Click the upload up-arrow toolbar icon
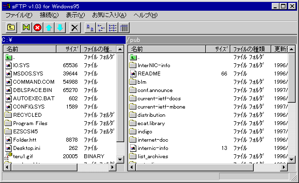Image resolution: width=299 pixels, height=183 pixels. (x=49, y=28)
